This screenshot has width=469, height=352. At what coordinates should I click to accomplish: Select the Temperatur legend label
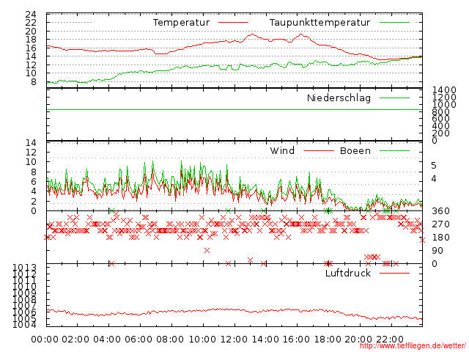click(x=181, y=23)
